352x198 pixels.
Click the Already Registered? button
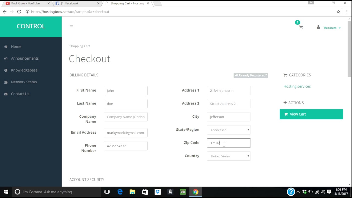click(x=251, y=75)
